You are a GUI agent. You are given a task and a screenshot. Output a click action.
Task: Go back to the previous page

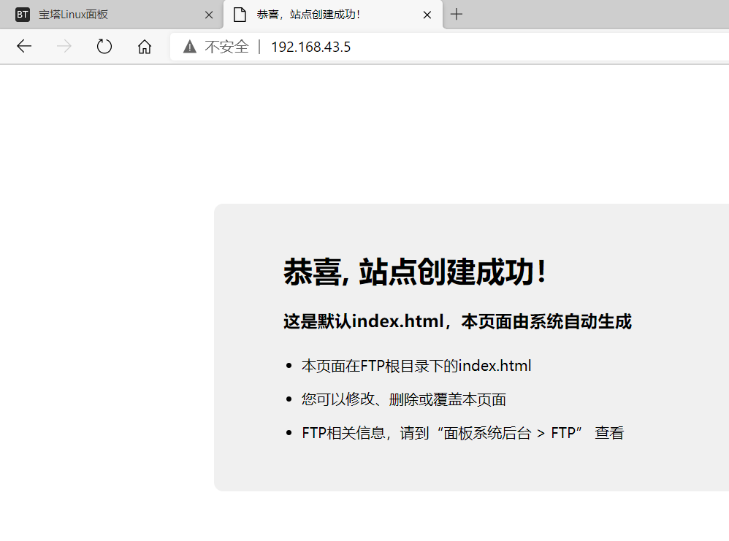(x=24, y=47)
